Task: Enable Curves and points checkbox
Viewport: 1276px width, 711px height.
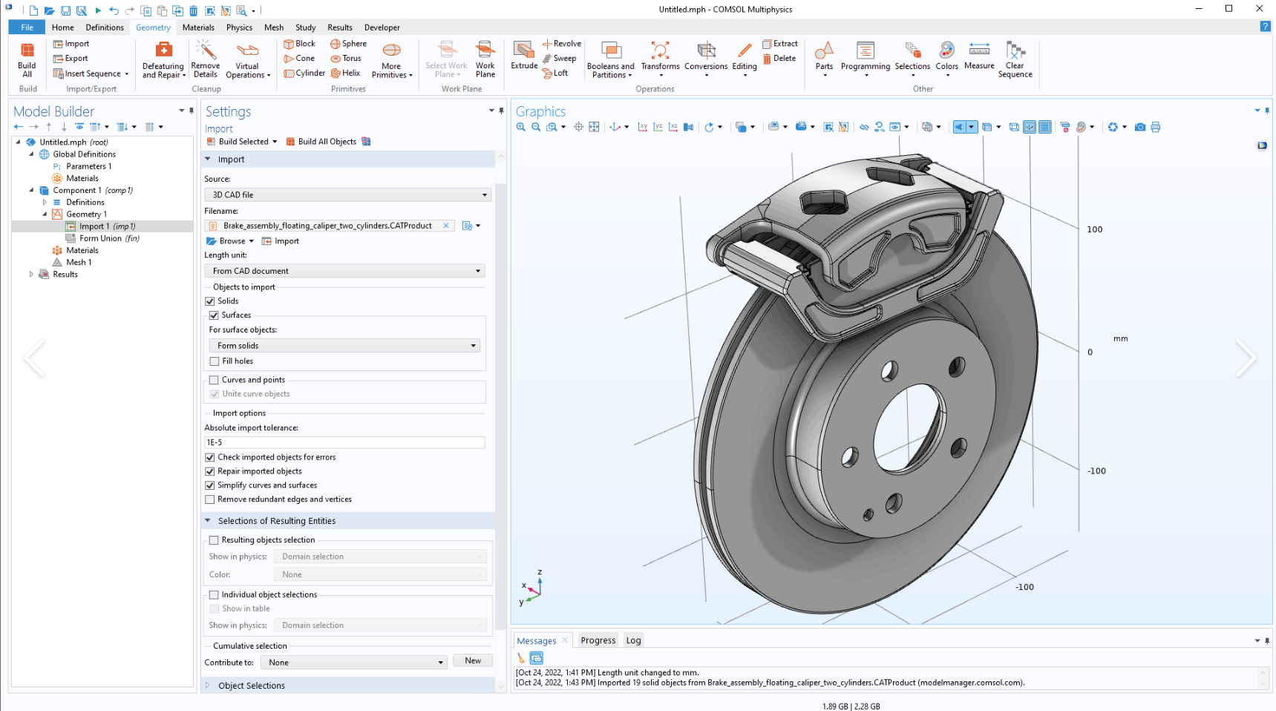Action: pos(214,380)
